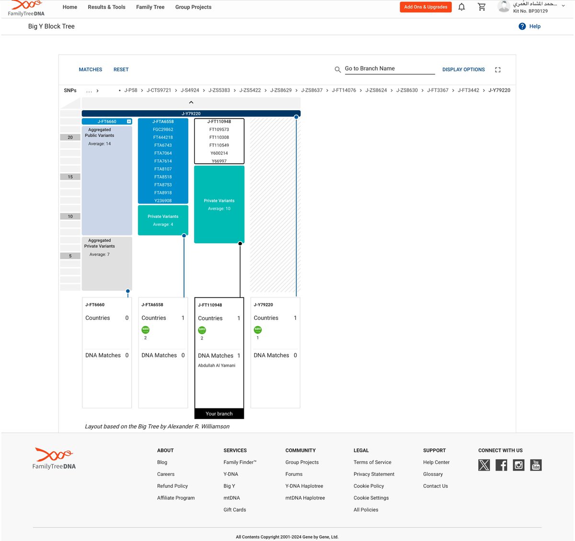The image size is (575, 541).
Task: Expand hidden breadcrumb branches ellipsis
Action: (89, 90)
